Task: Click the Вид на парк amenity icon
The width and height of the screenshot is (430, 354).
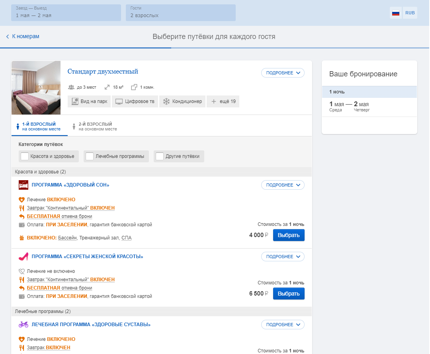Action: coord(75,101)
